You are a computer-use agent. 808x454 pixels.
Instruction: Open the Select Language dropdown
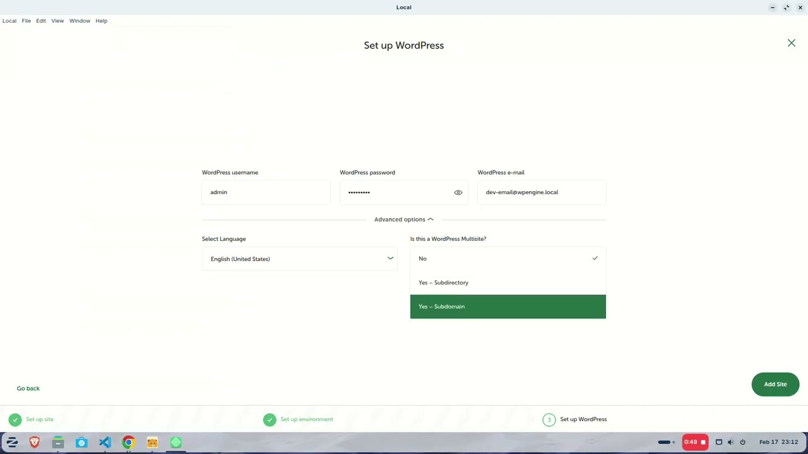(300, 259)
